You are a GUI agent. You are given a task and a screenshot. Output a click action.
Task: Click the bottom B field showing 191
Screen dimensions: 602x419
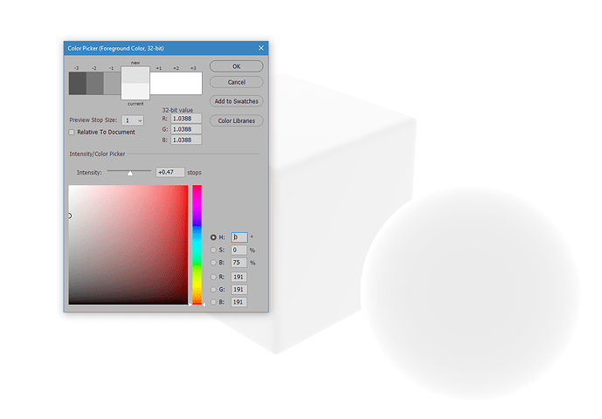point(239,302)
